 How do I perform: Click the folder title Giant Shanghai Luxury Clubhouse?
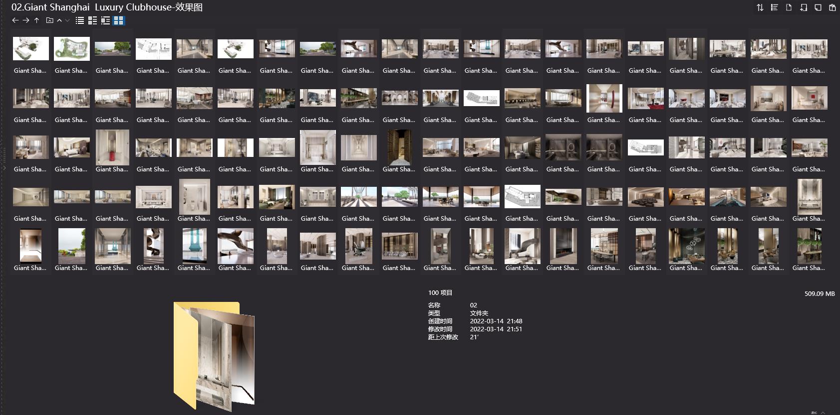[107, 7]
